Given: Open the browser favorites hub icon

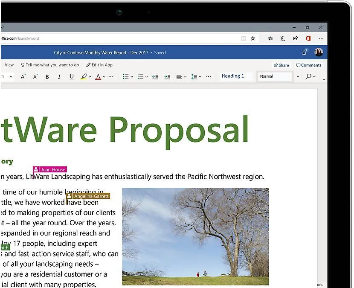Looking at the screenshot, I should (x=270, y=38).
